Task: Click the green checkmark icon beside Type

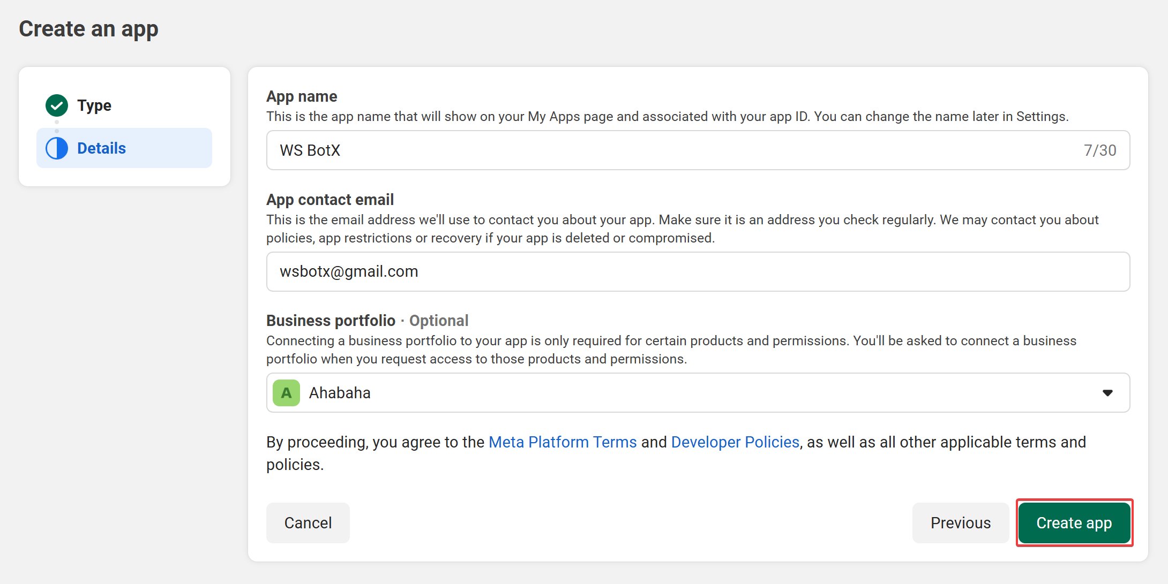Action: tap(57, 105)
